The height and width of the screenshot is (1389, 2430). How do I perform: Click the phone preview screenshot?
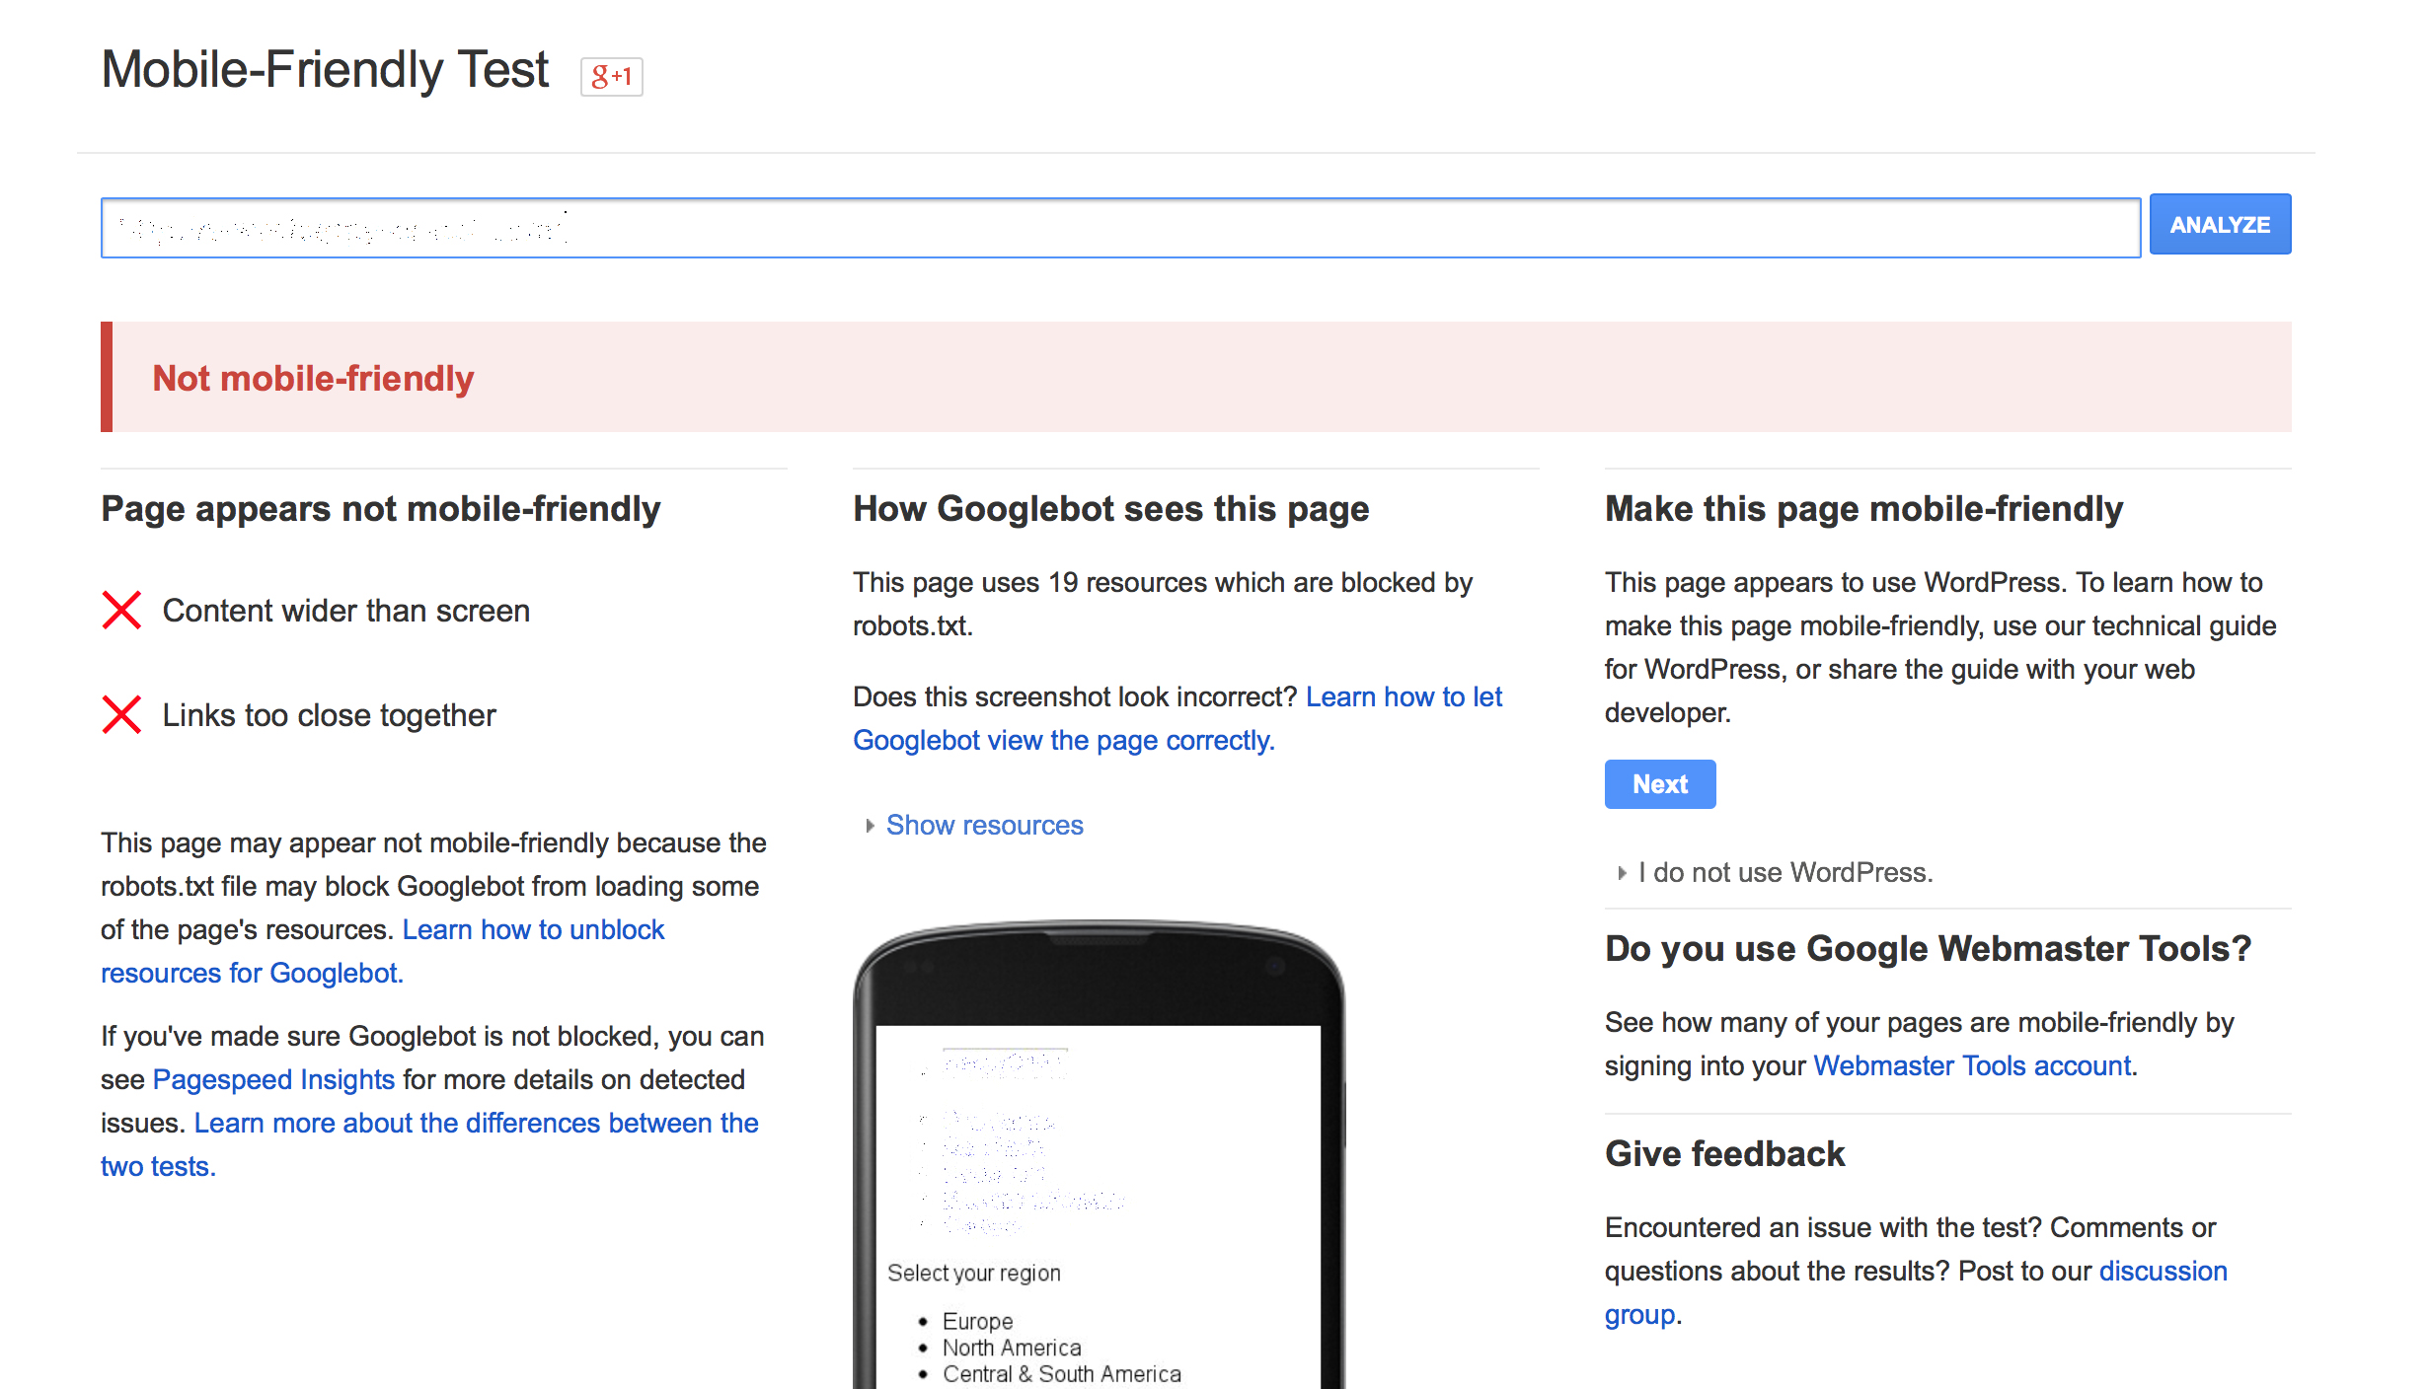tap(1099, 1156)
